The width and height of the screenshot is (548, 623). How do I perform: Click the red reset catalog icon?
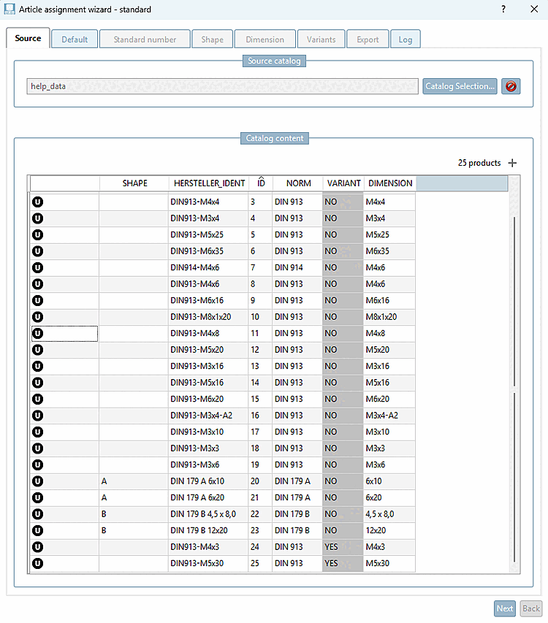[x=511, y=86]
